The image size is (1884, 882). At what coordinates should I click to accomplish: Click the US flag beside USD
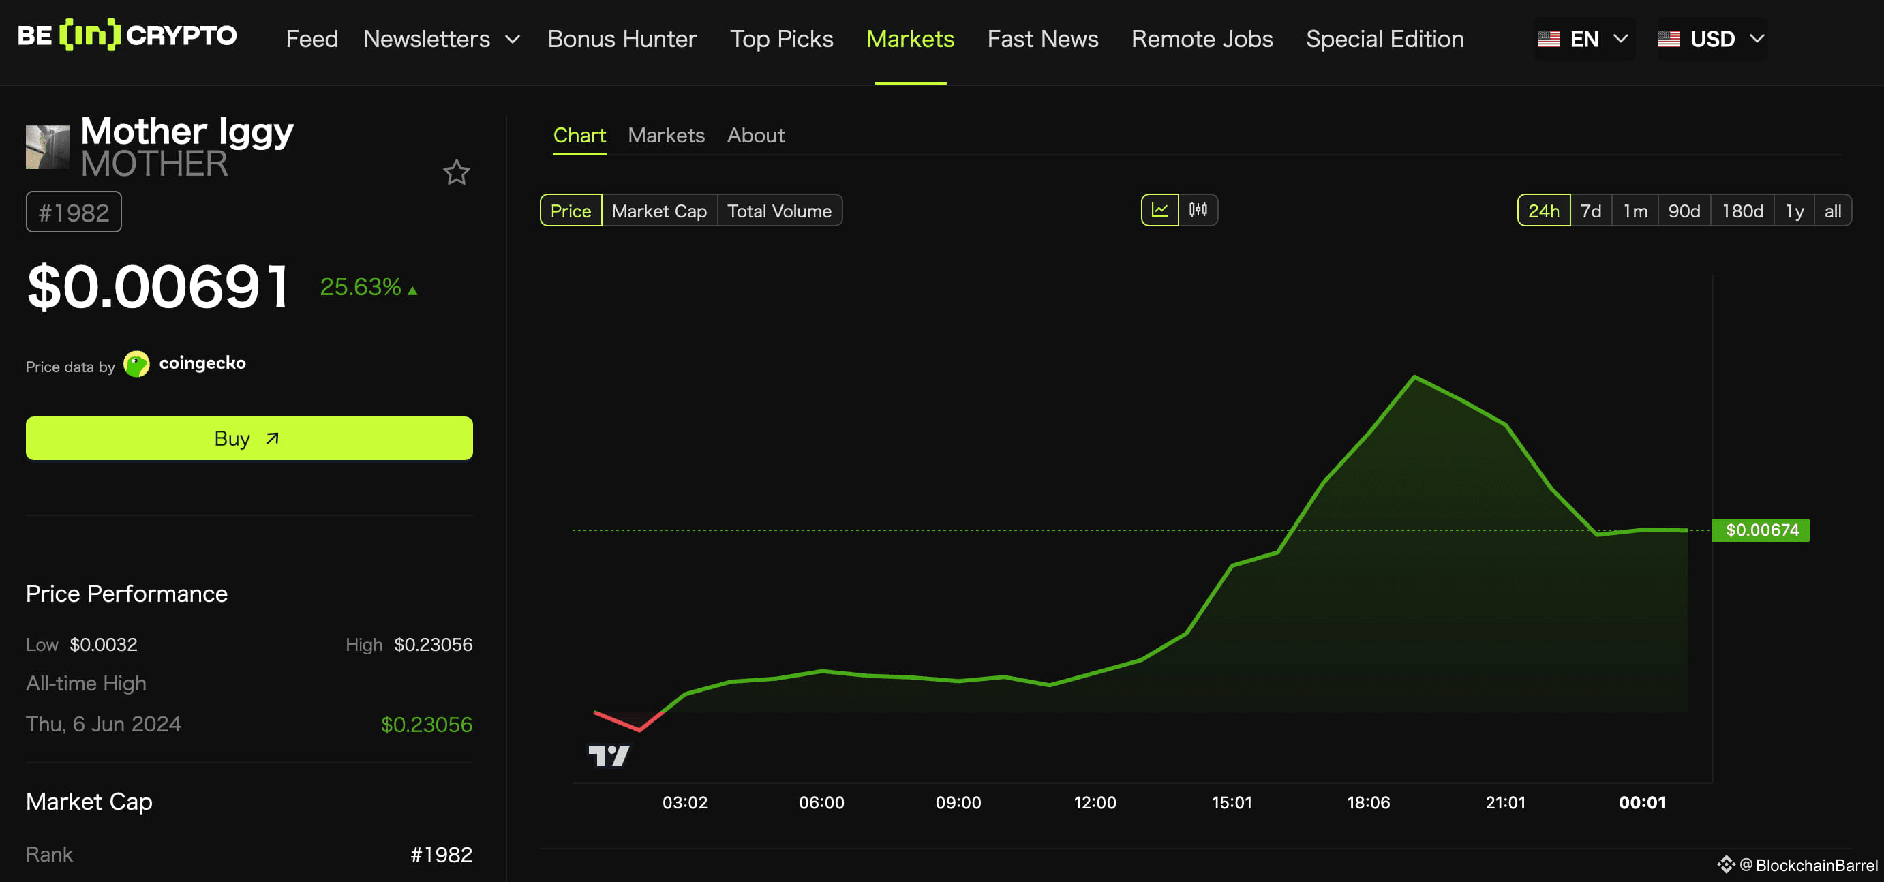tap(1668, 39)
